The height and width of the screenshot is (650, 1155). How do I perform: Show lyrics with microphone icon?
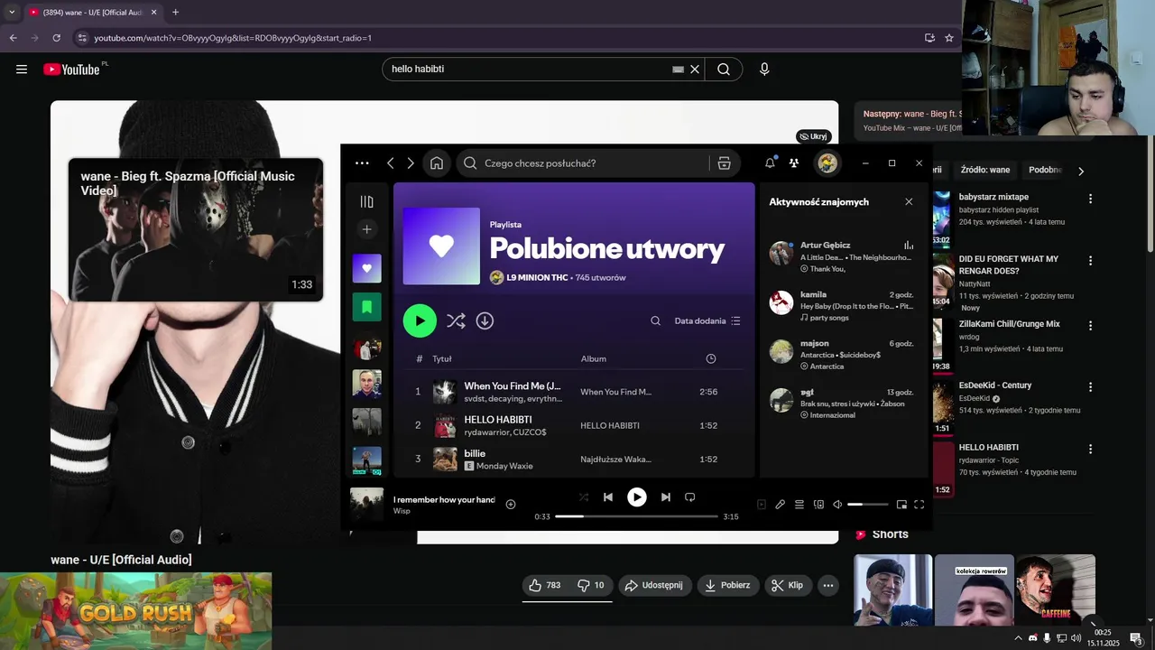781,505
